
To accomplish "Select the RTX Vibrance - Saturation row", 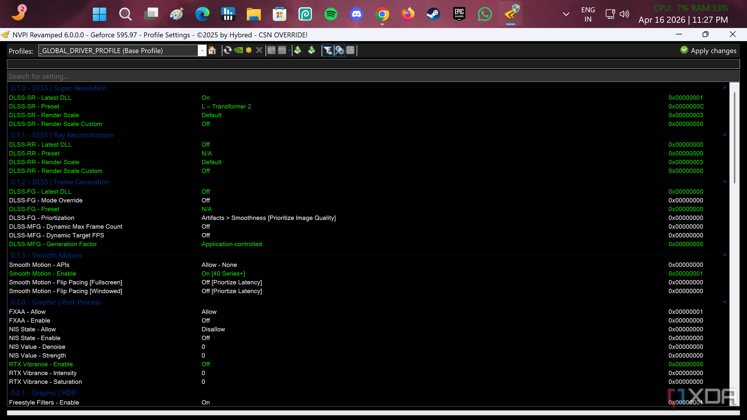I will tap(368, 382).
